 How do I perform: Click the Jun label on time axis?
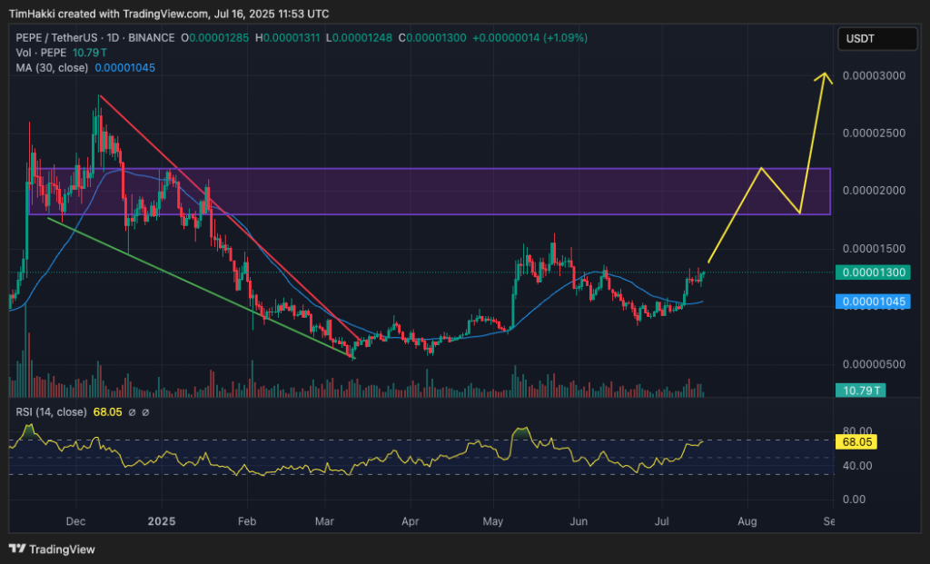click(579, 521)
